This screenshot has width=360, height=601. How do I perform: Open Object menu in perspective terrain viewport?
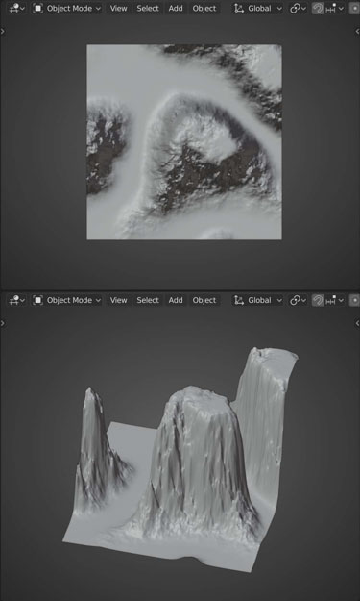(204, 300)
